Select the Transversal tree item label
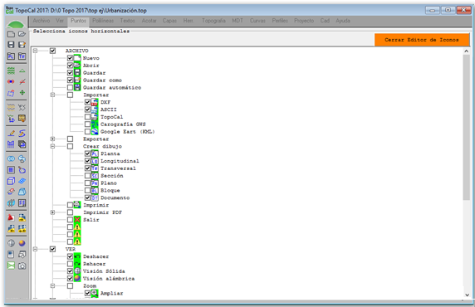The image size is (475, 307). [118, 168]
